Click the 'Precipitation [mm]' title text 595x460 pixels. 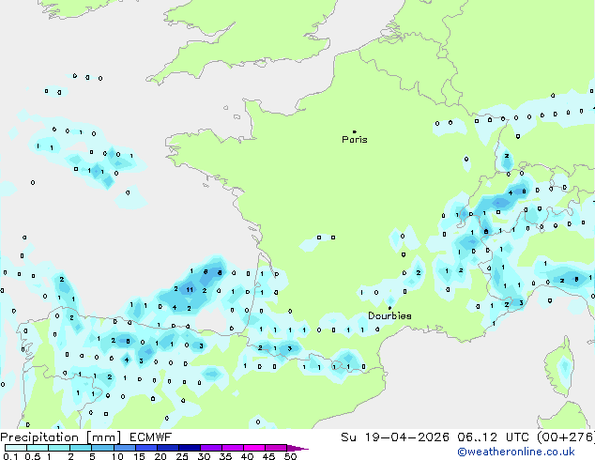[61, 437]
